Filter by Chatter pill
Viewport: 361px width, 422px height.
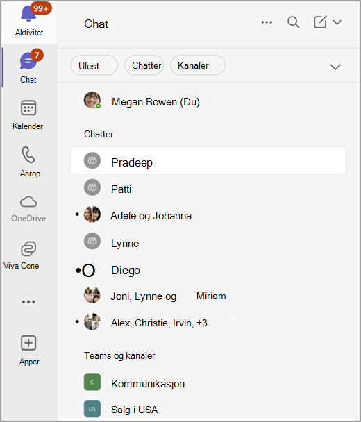[144, 65]
